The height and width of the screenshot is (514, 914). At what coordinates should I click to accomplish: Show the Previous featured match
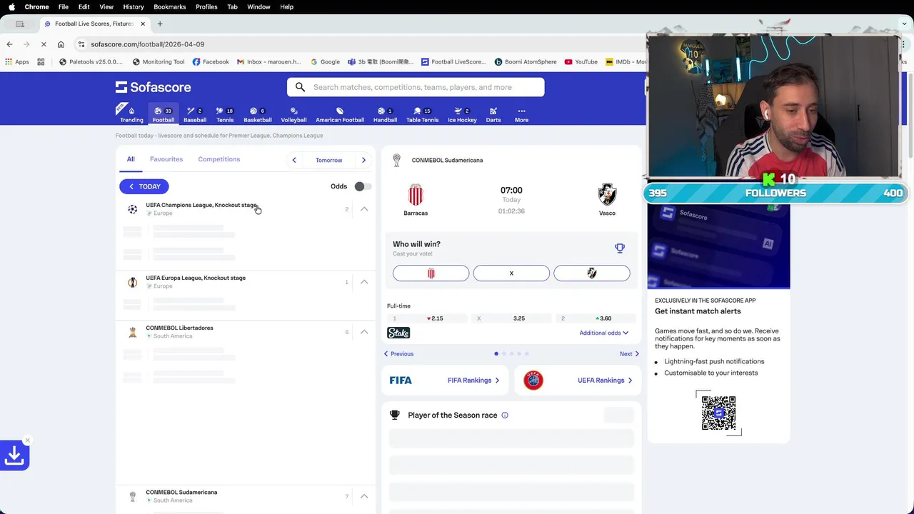pos(398,353)
